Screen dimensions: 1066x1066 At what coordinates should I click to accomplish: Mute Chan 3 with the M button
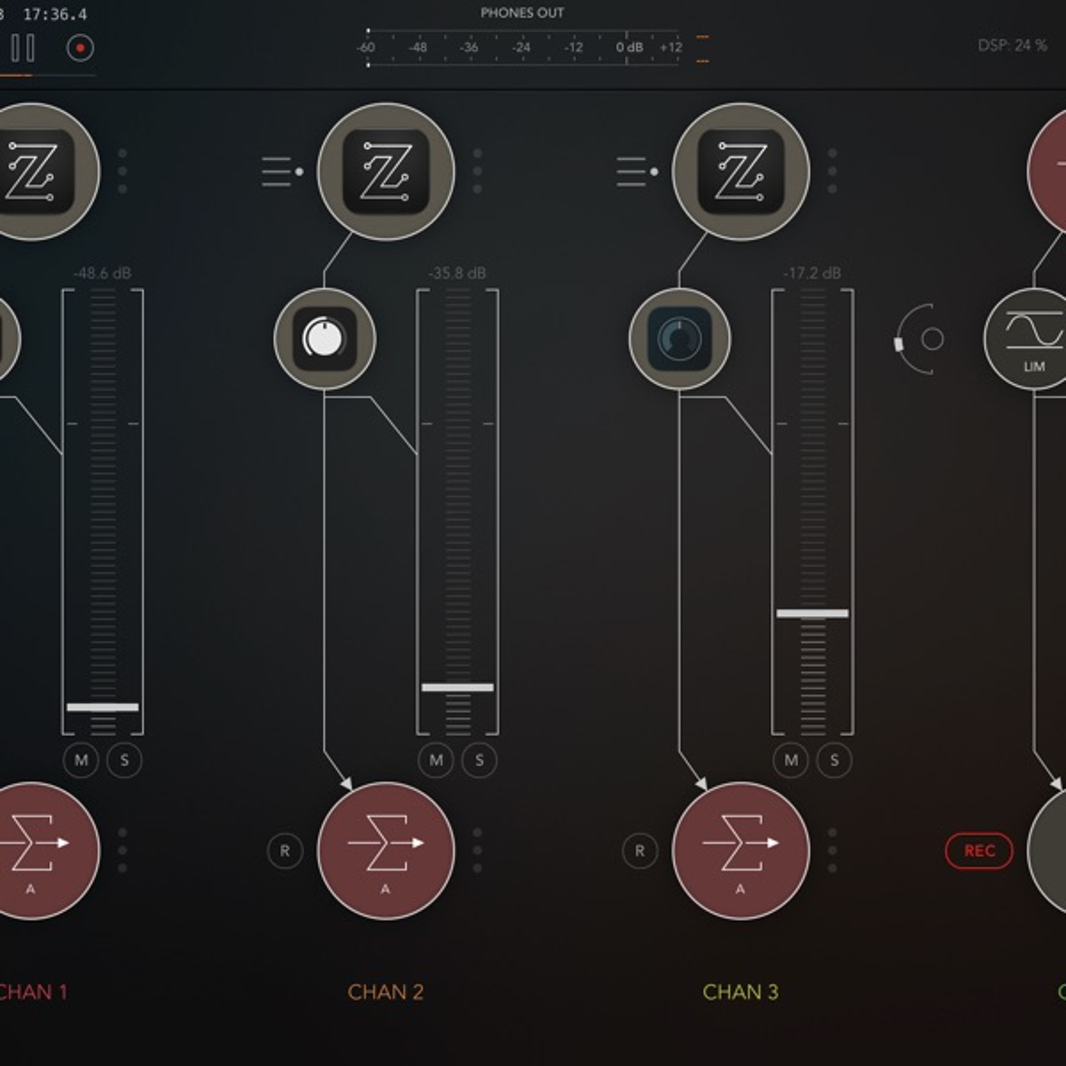click(x=791, y=760)
